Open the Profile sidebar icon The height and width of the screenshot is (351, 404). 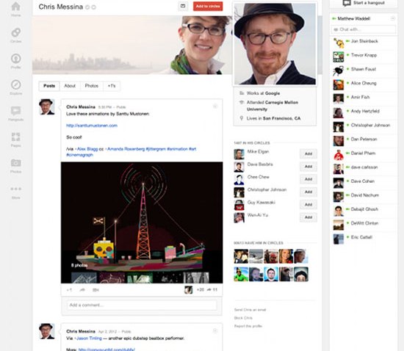15,59
